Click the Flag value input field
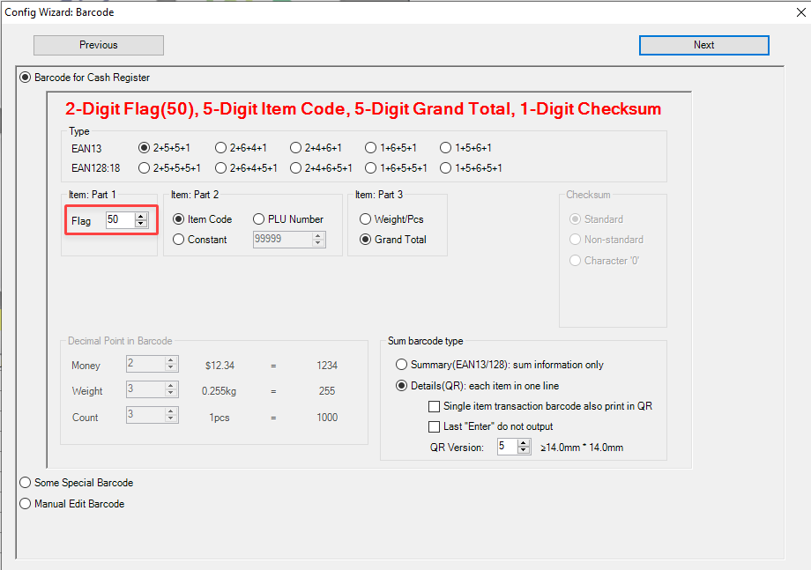Screen dimensions: 811x570 point(118,220)
